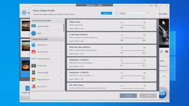The height and width of the screenshot is (106, 189).
Task: Click the Microsoft Device logo
Action: (33, 79)
